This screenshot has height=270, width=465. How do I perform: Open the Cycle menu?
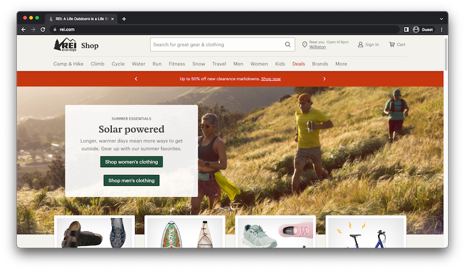pos(118,64)
